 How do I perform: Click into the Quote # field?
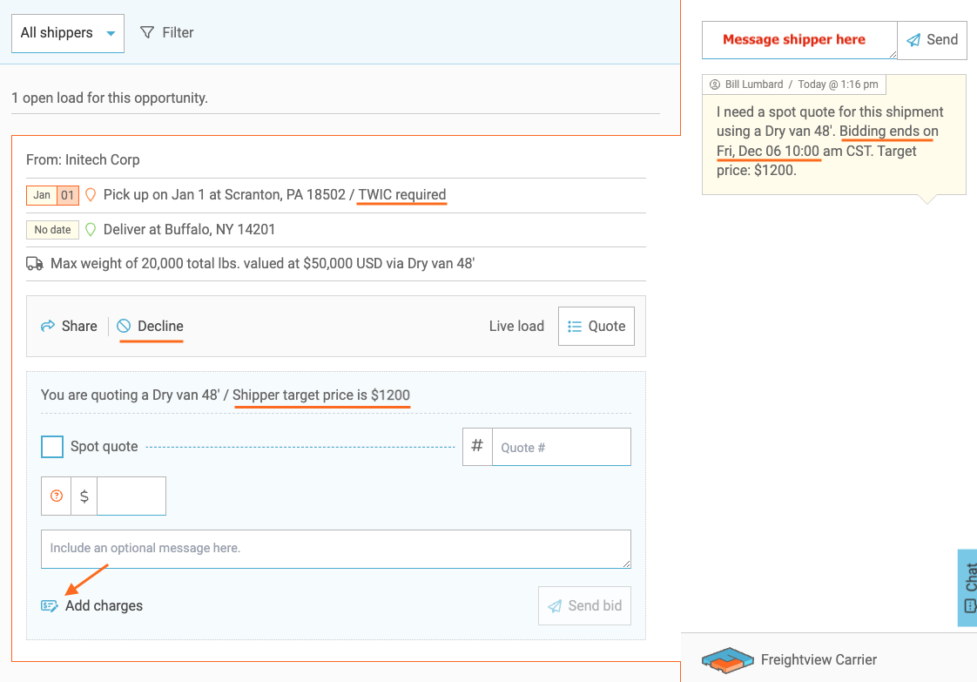561,447
